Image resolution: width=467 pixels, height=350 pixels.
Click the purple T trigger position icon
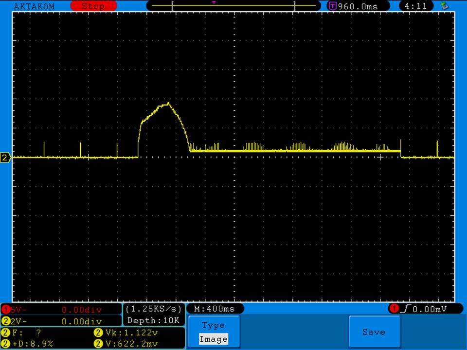[x=333, y=6]
